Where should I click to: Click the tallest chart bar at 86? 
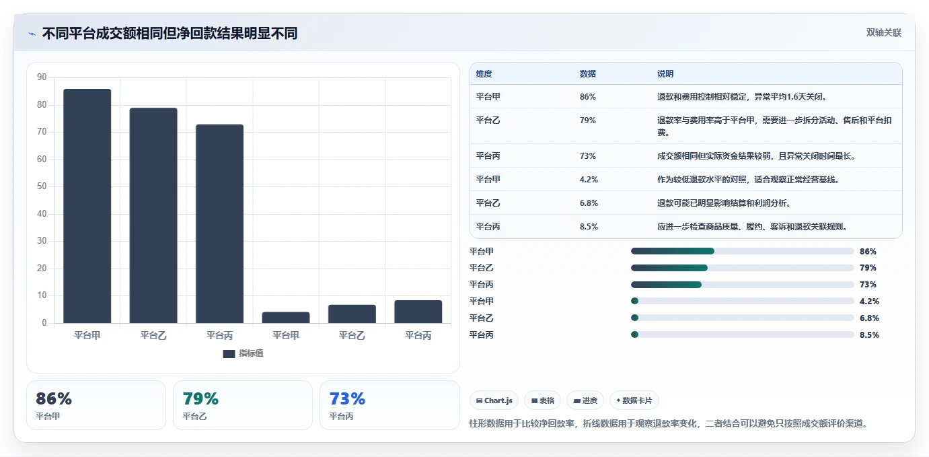(87, 206)
